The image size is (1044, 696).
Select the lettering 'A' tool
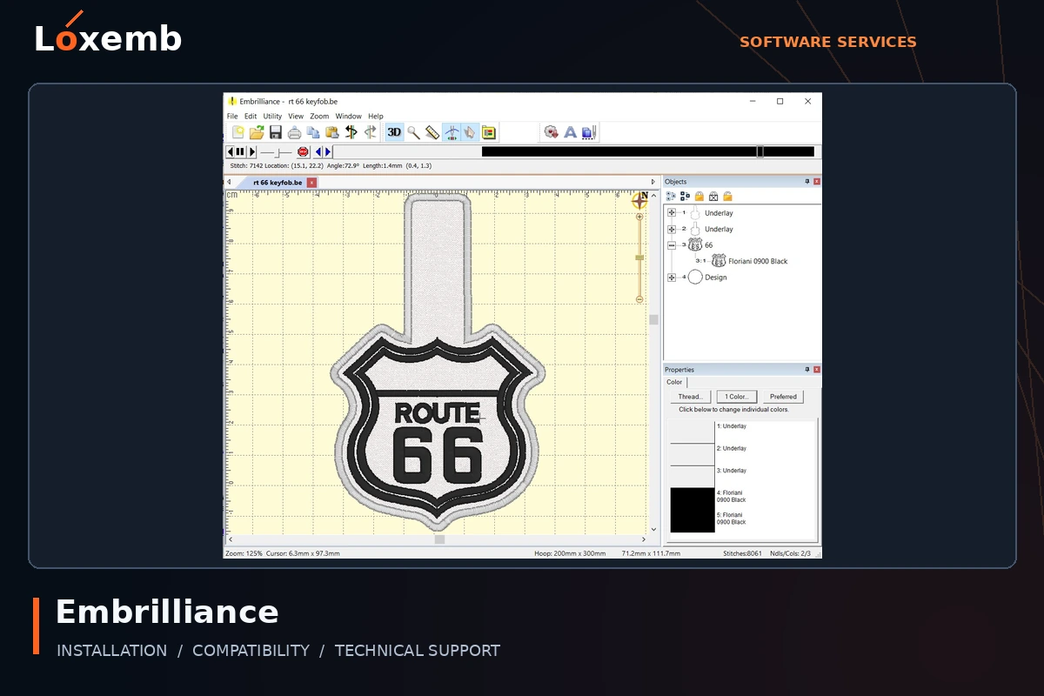point(570,132)
